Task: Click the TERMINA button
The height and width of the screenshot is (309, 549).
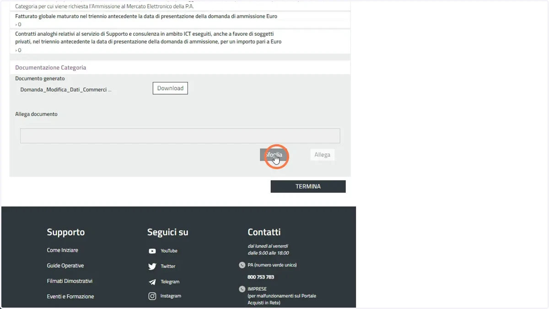Action: pyautogui.click(x=308, y=186)
